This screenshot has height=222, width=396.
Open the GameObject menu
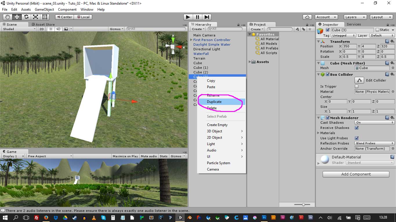pyautogui.click(x=44, y=10)
